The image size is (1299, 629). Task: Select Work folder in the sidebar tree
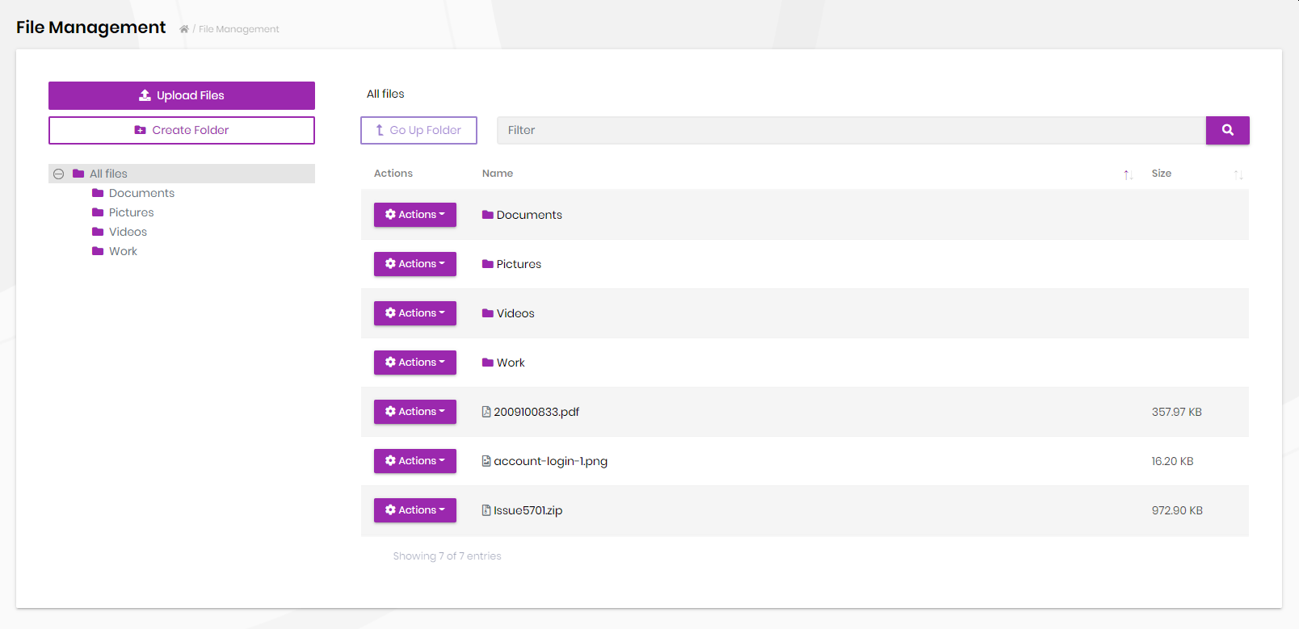tap(123, 251)
